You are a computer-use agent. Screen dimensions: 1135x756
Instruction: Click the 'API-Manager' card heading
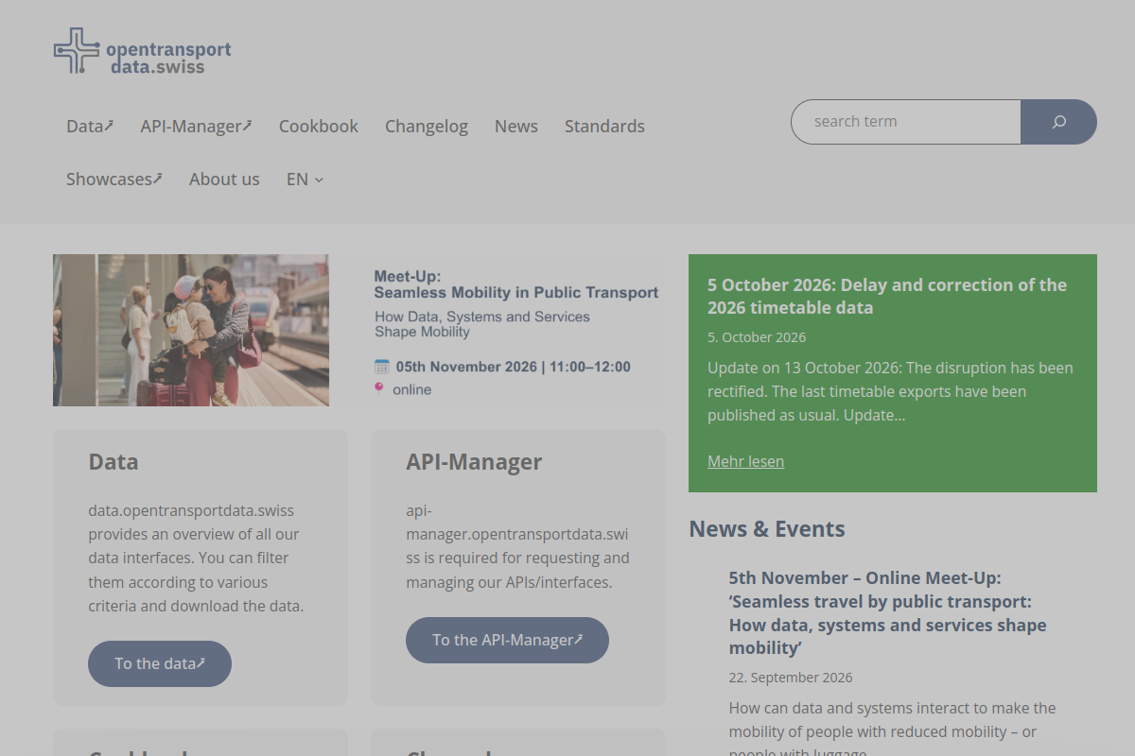point(474,462)
